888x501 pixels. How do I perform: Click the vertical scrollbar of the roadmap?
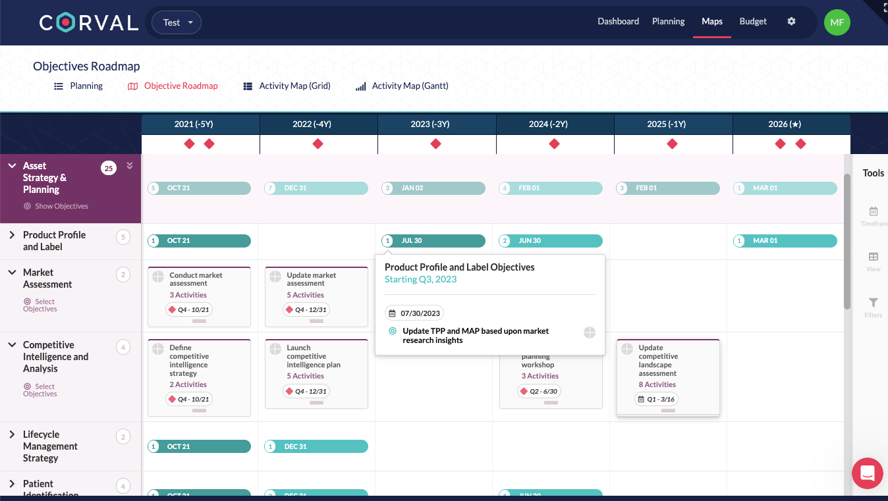click(847, 242)
